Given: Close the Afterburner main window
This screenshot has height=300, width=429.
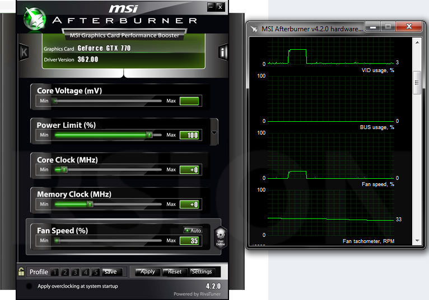Looking at the screenshot, I should [x=220, y=7].
